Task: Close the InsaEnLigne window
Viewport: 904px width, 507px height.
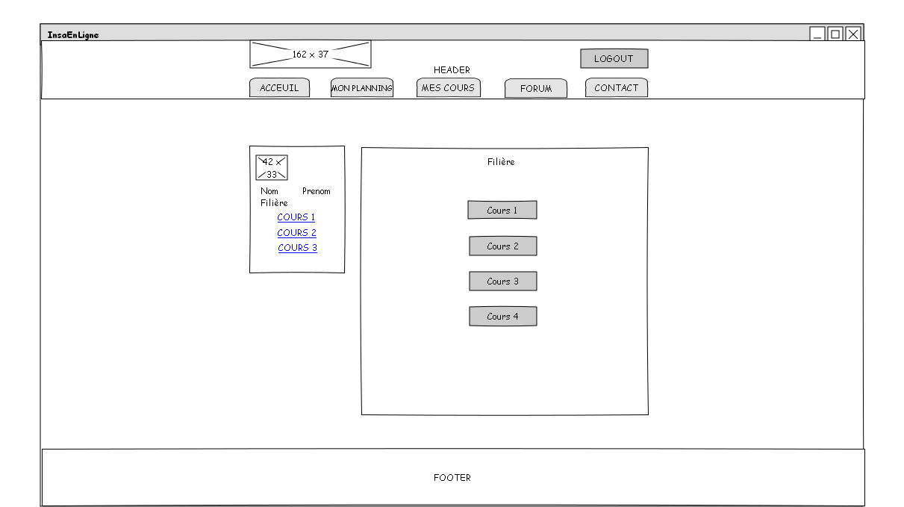Action: [853, 34]
